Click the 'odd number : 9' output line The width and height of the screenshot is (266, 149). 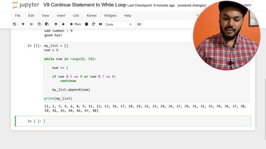tap(58, 31)
